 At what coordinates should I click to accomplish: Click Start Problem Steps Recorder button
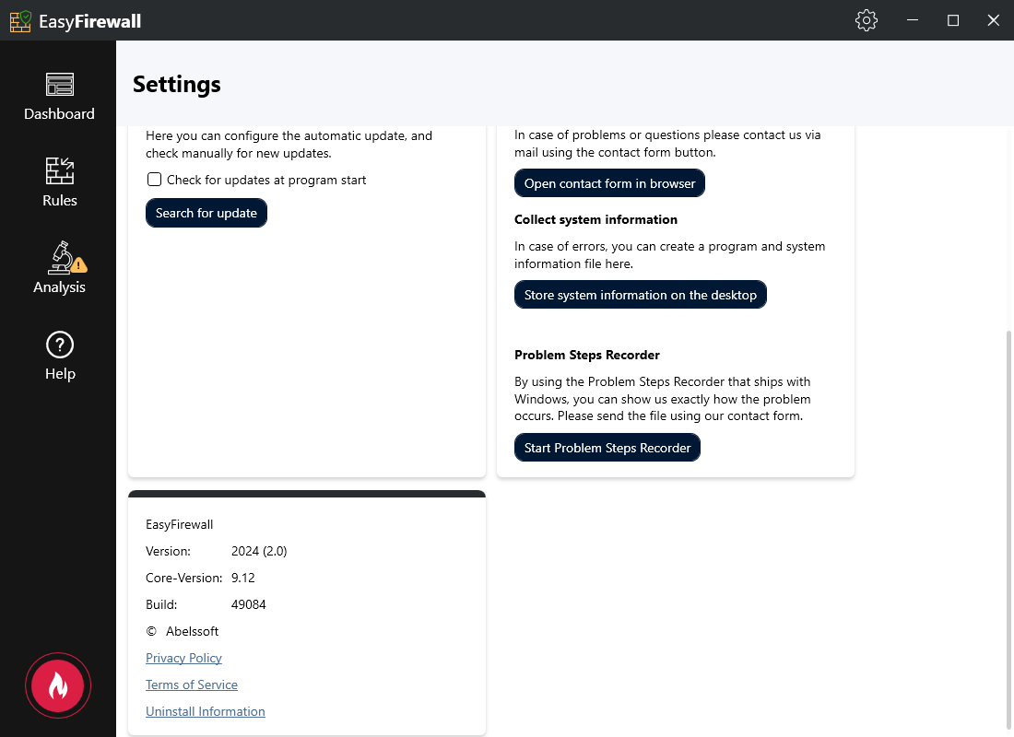607,448
